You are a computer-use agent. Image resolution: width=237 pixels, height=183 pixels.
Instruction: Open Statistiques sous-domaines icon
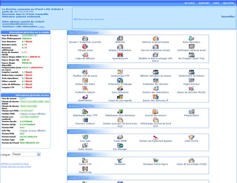120,112
